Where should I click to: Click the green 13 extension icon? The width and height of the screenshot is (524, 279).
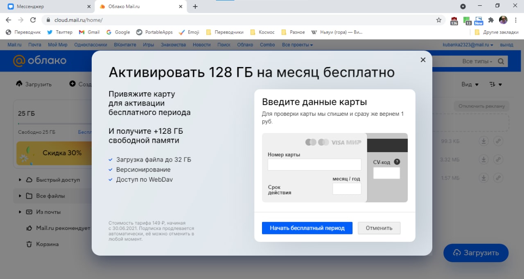[x=467, y=20]
